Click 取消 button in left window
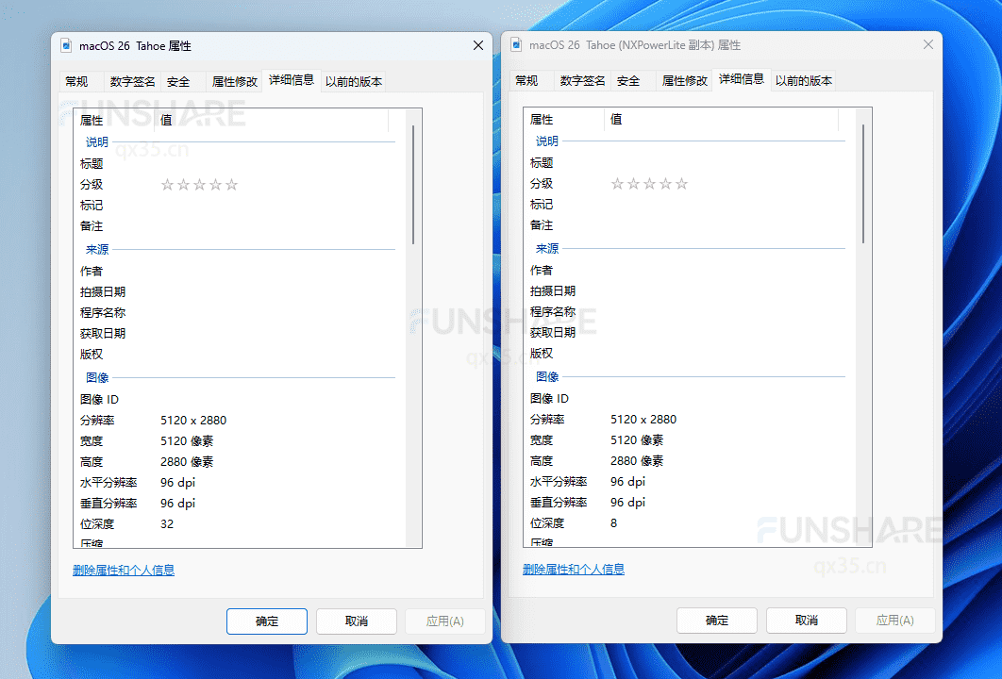The height and width of the screenshot is (679, 1002). pyautogui.click(x=357, y=621)
